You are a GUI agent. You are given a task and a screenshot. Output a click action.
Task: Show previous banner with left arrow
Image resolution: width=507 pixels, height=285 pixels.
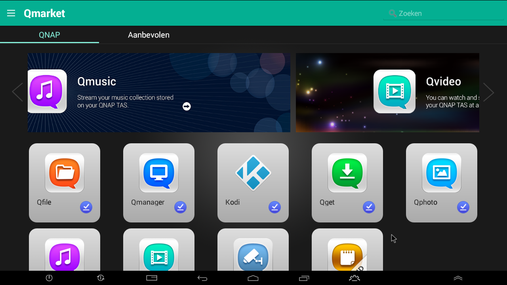17,92
